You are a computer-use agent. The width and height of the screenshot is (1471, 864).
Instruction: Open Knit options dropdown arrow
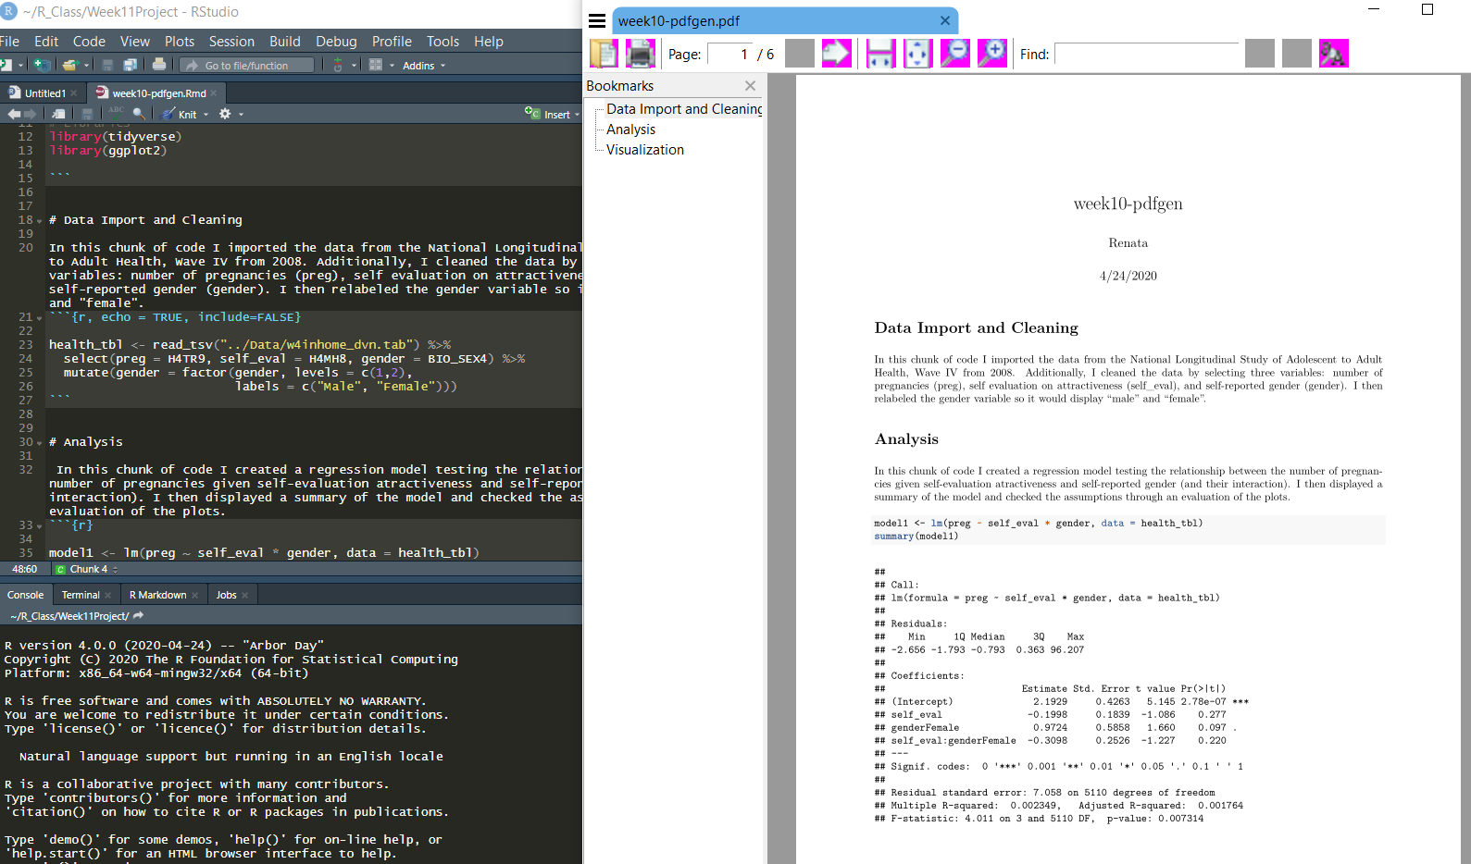206,115
